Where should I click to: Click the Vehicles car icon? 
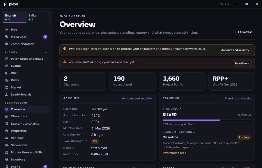click(x=7, y=138)
